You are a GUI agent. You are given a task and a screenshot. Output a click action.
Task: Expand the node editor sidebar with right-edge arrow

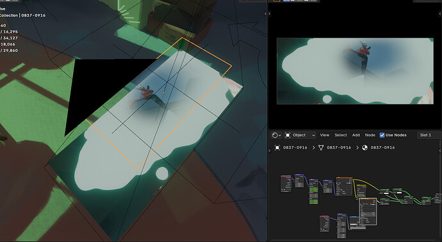pos(440,150)
